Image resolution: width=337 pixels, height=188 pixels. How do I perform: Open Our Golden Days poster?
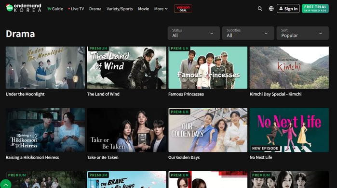tap(208, 130)
